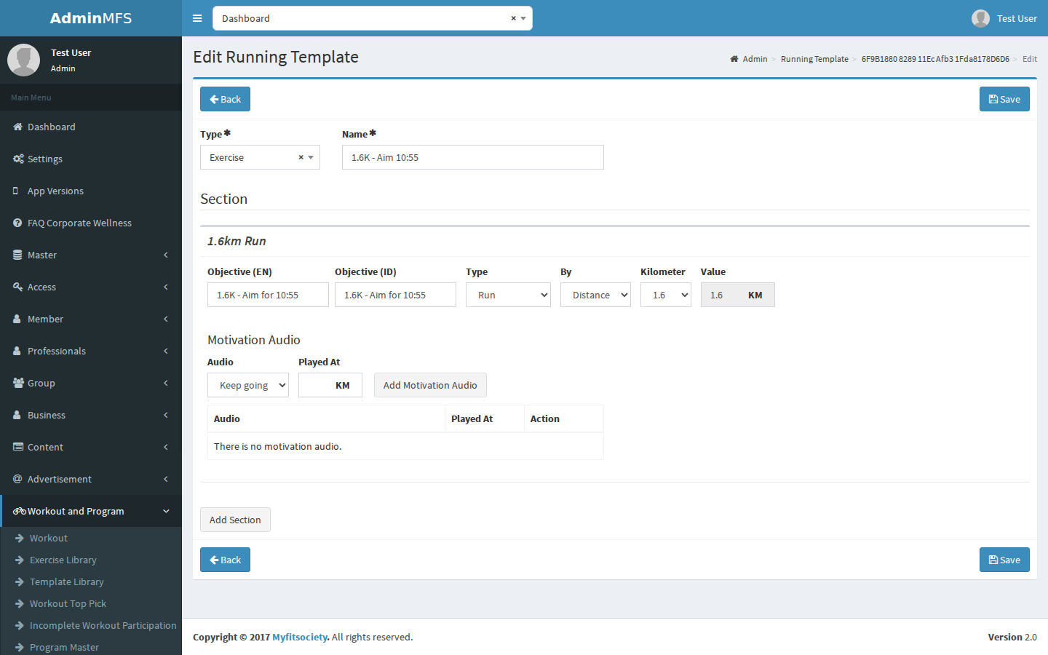Open Template Library submenu item
This screenshot has height=655, width=1048.
(66, 581)
